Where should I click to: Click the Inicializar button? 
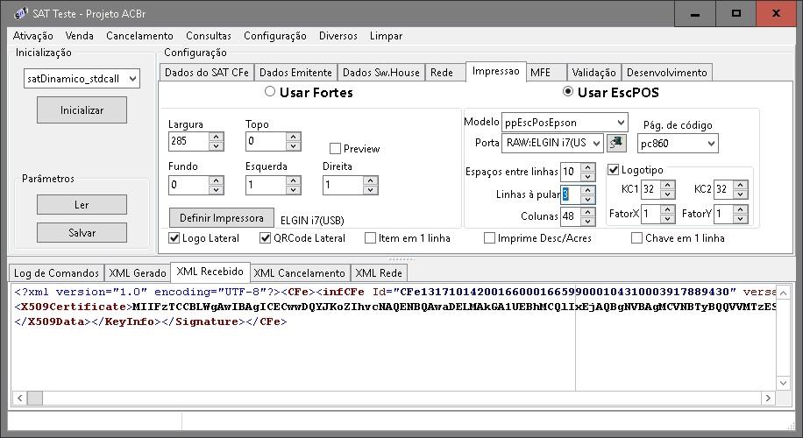click(x=82, y=110)
